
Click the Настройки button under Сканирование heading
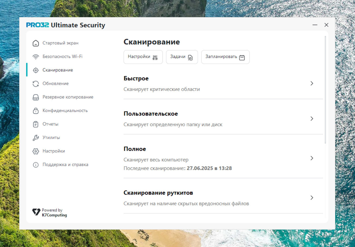143,57
